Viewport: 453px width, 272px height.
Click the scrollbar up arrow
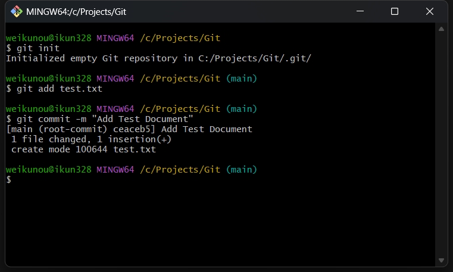441,29
